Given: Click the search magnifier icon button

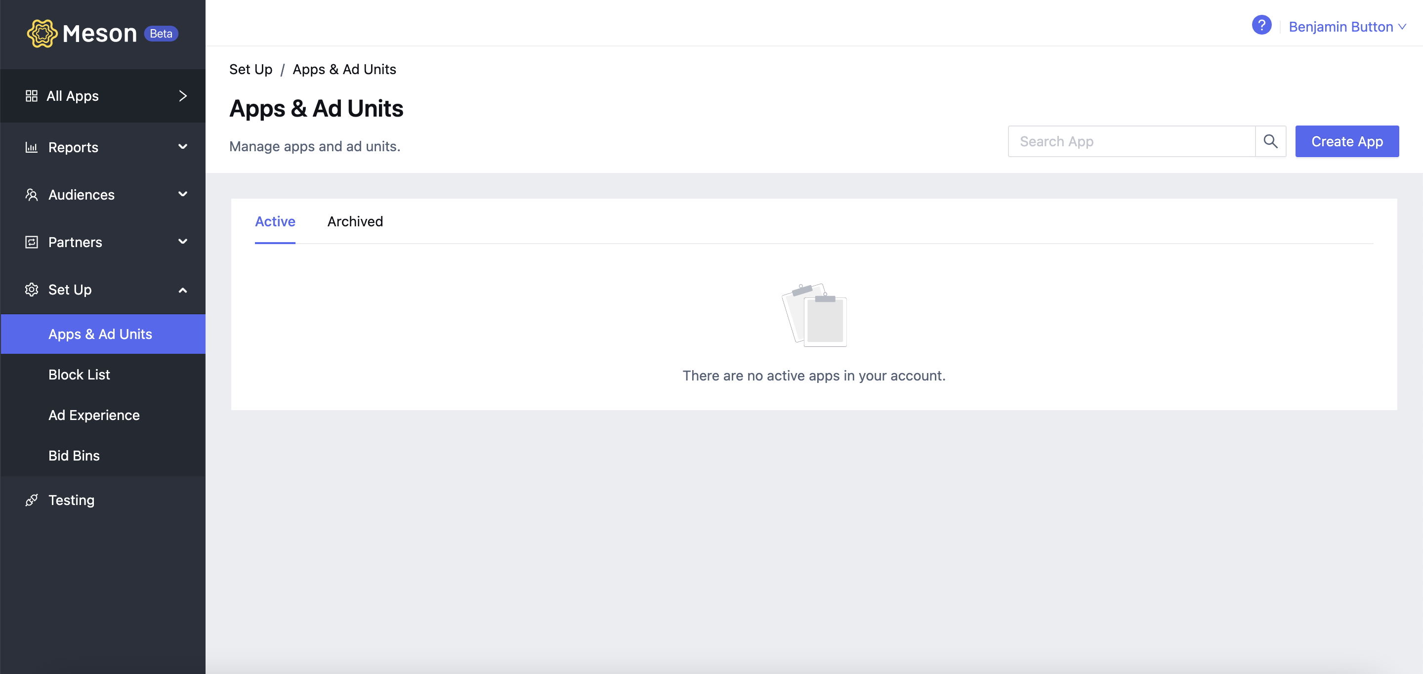Looking at the screenshot, I should (x=1270, y=141).
